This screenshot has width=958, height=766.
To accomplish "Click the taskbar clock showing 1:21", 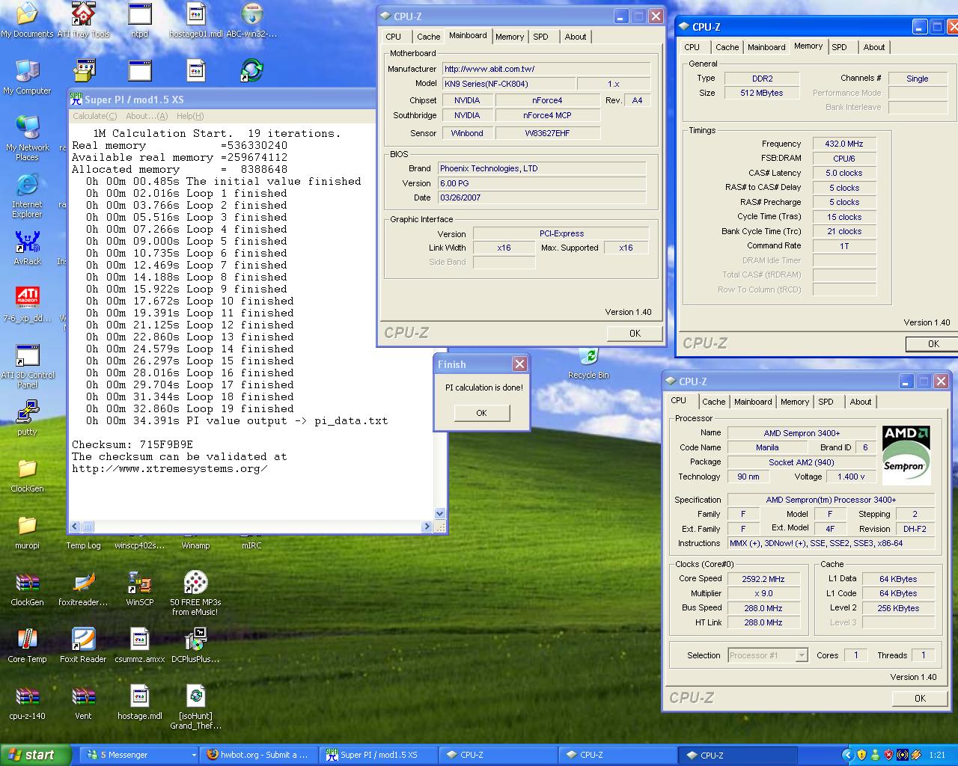I will coord(937,756).
